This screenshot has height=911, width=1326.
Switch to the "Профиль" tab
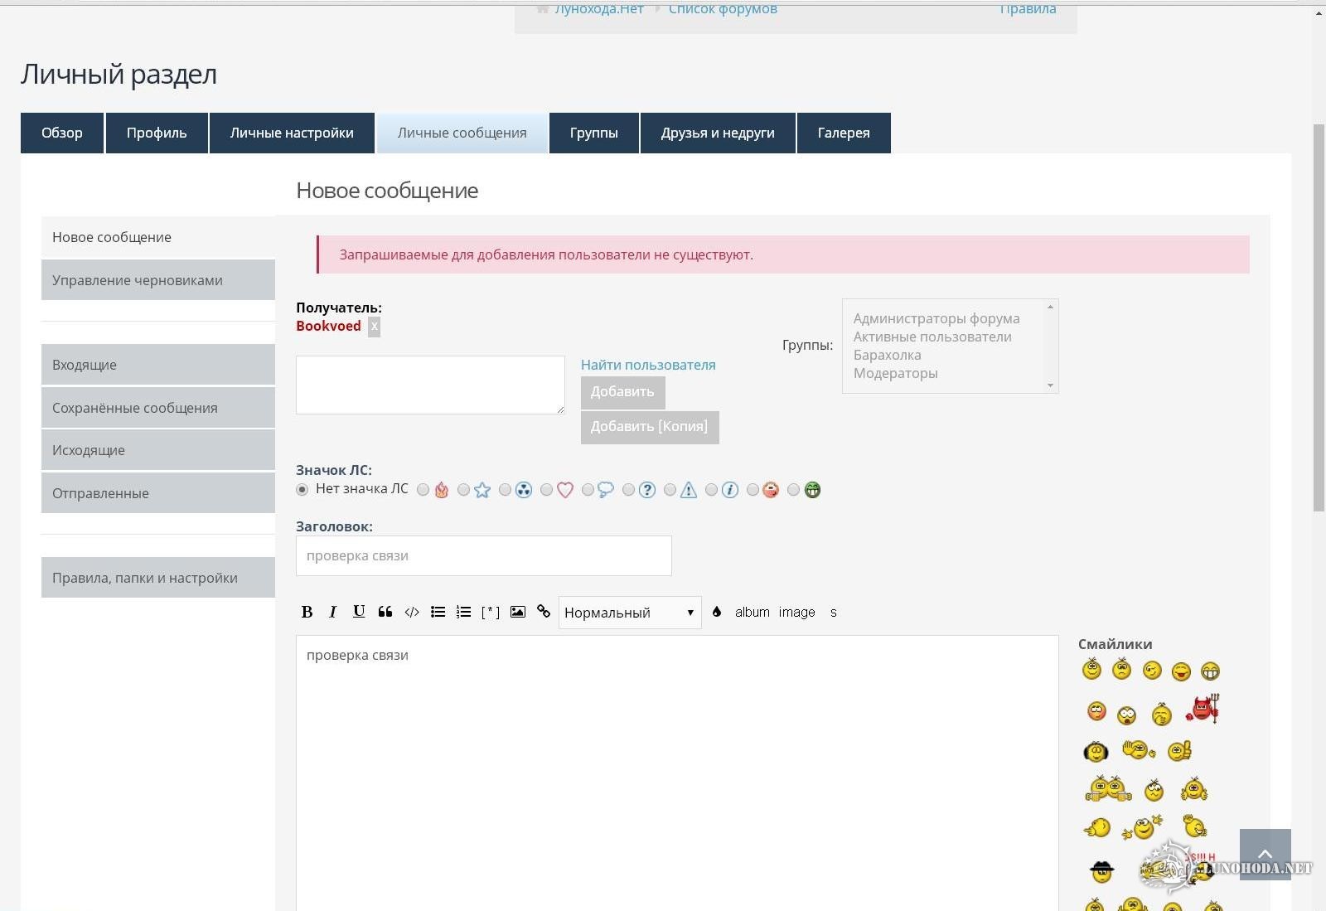pos(157,133)
